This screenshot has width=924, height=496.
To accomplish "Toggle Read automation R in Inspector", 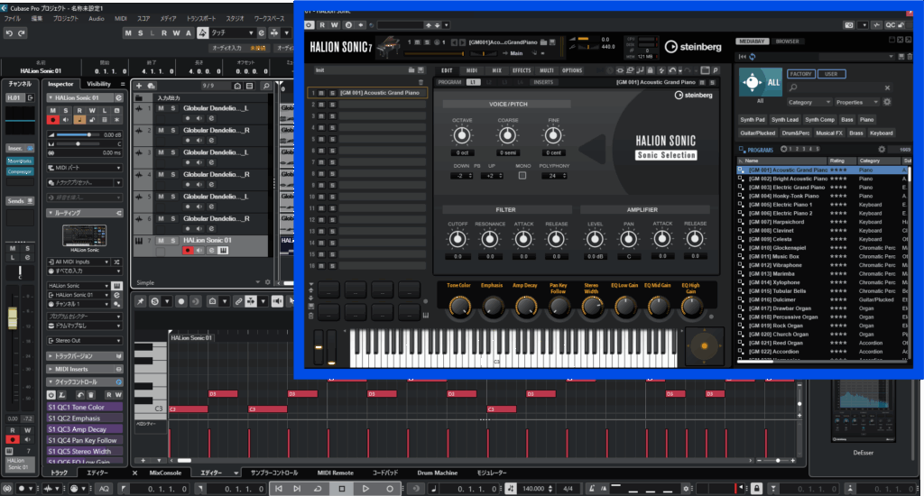I will point(79,110).
